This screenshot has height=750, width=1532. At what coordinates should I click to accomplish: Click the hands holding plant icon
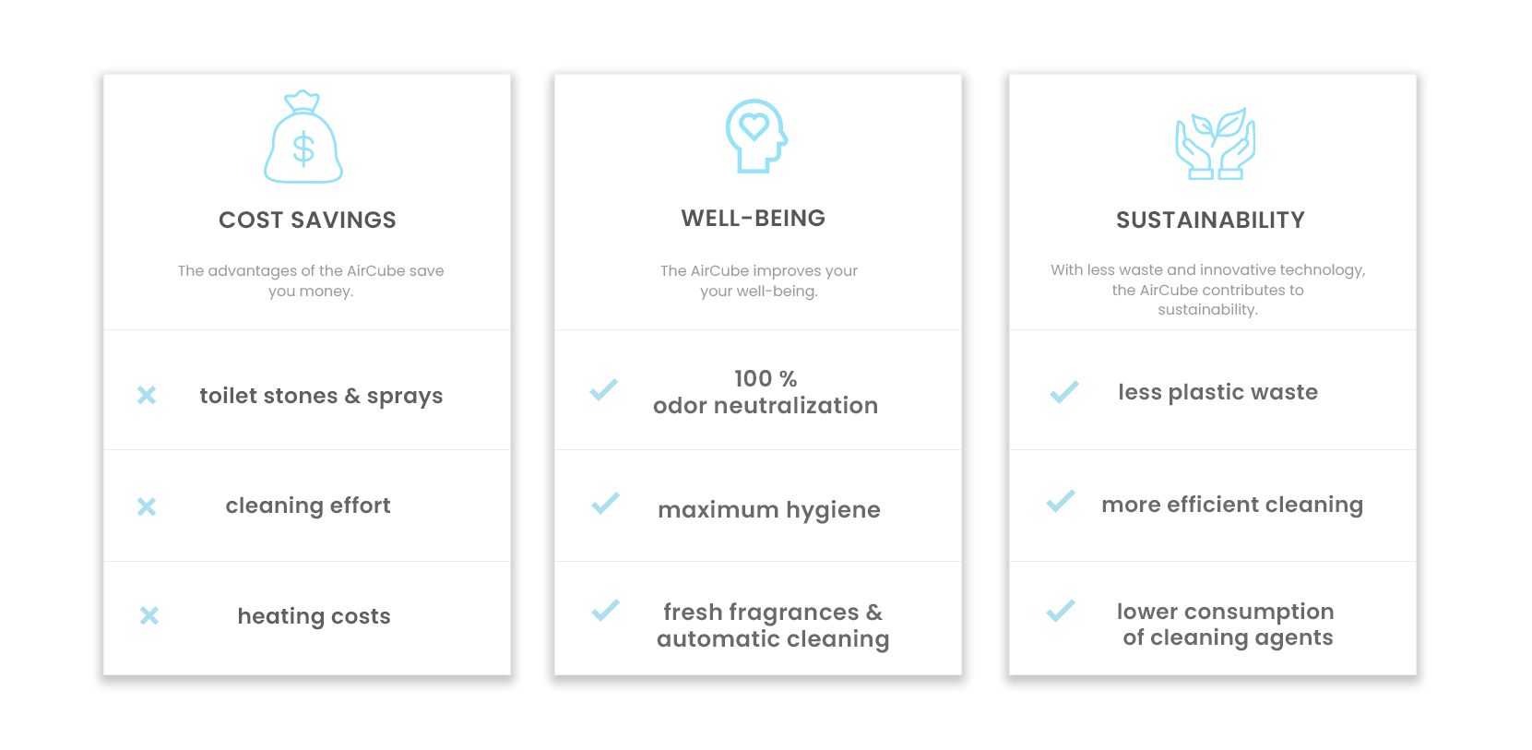point(1215,144)
